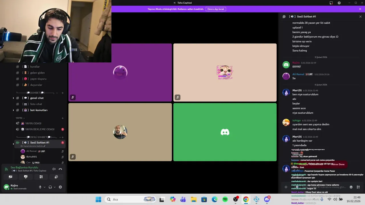
Task: Click muted mic icon on purple tile
Action: tap(73, 97)
